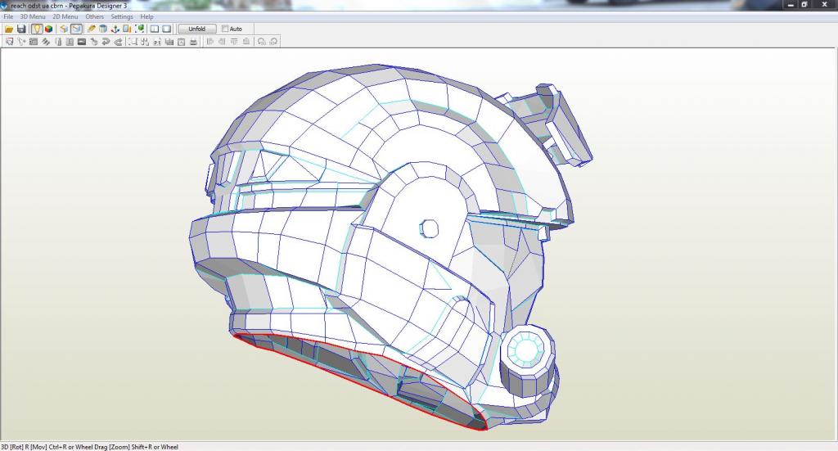Screen dimensions: 838x451
Task: Click the undo arrow icon
Action: (x=106, y=42)
